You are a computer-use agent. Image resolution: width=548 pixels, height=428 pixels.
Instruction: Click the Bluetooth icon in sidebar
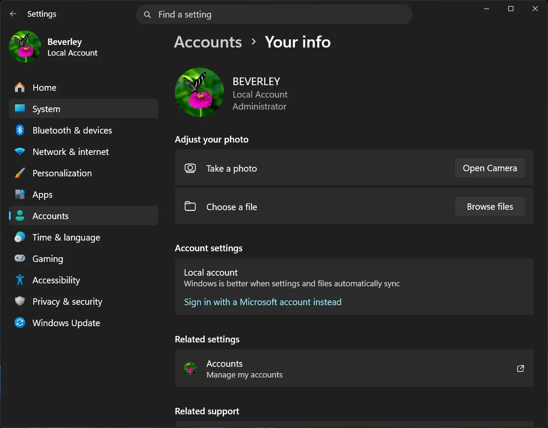pyautogui.click(x=20, y=130)
